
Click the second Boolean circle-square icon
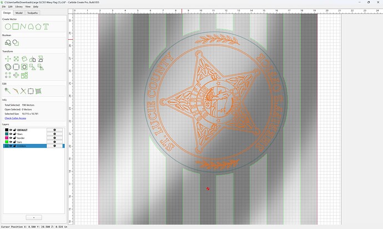tap(16, 43)
